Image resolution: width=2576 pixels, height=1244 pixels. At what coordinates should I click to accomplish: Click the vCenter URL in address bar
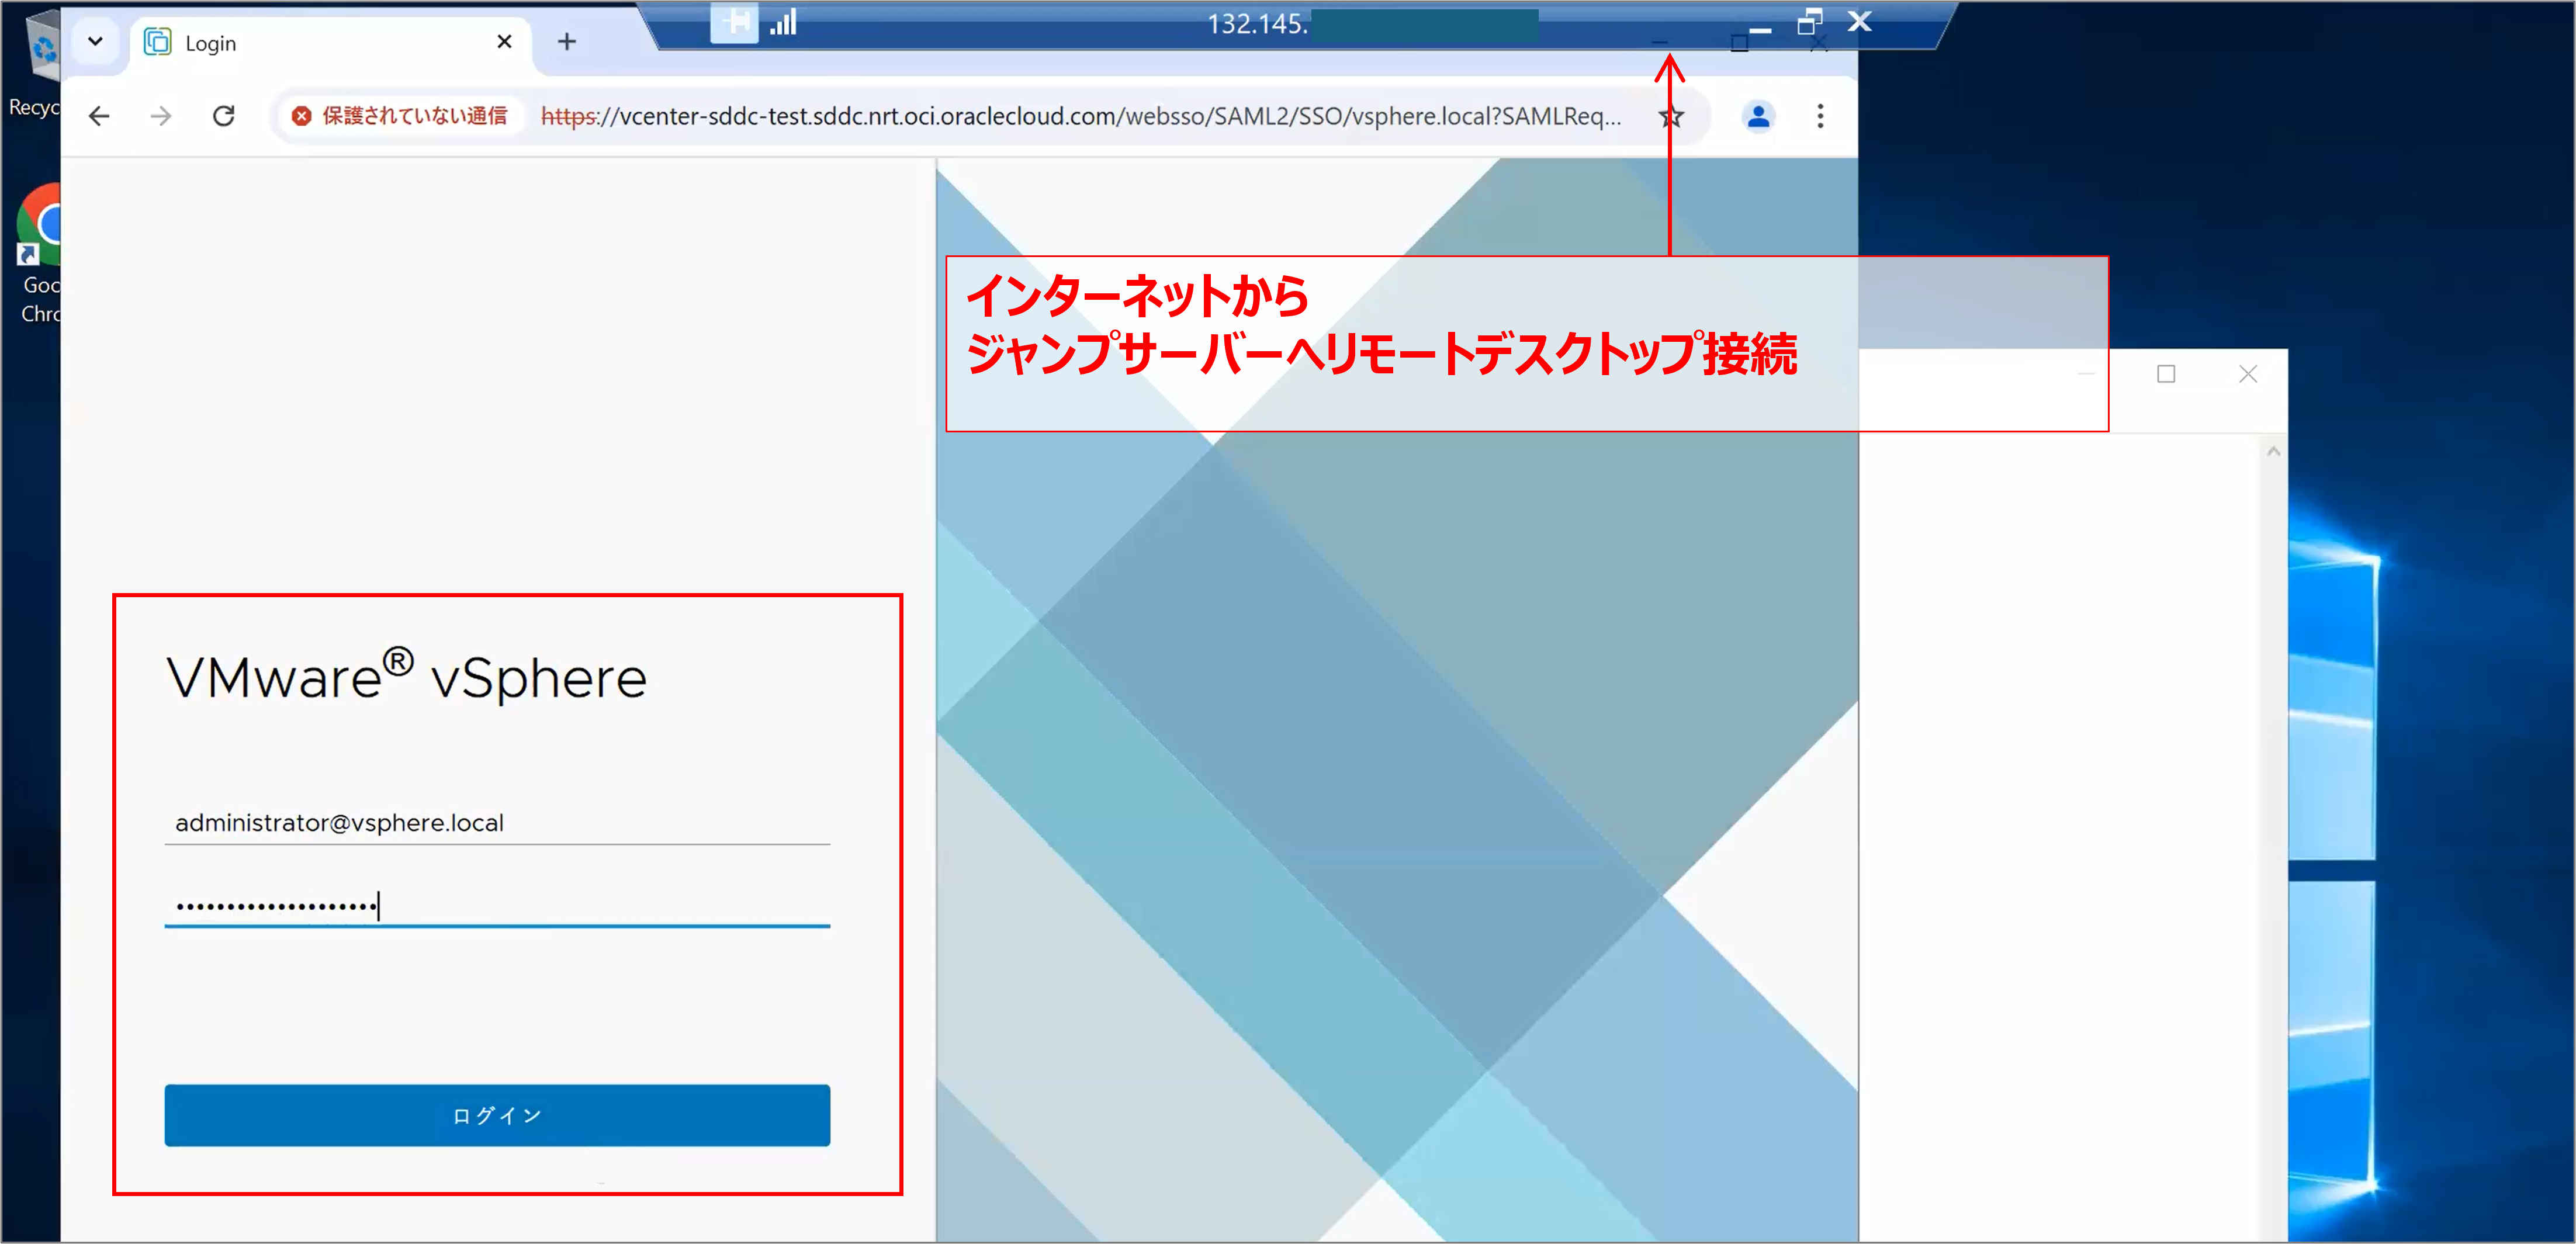[1080, 116]
